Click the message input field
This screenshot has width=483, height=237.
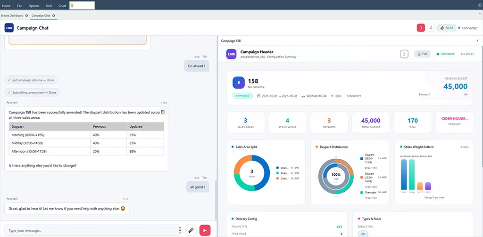click(92, 230)
